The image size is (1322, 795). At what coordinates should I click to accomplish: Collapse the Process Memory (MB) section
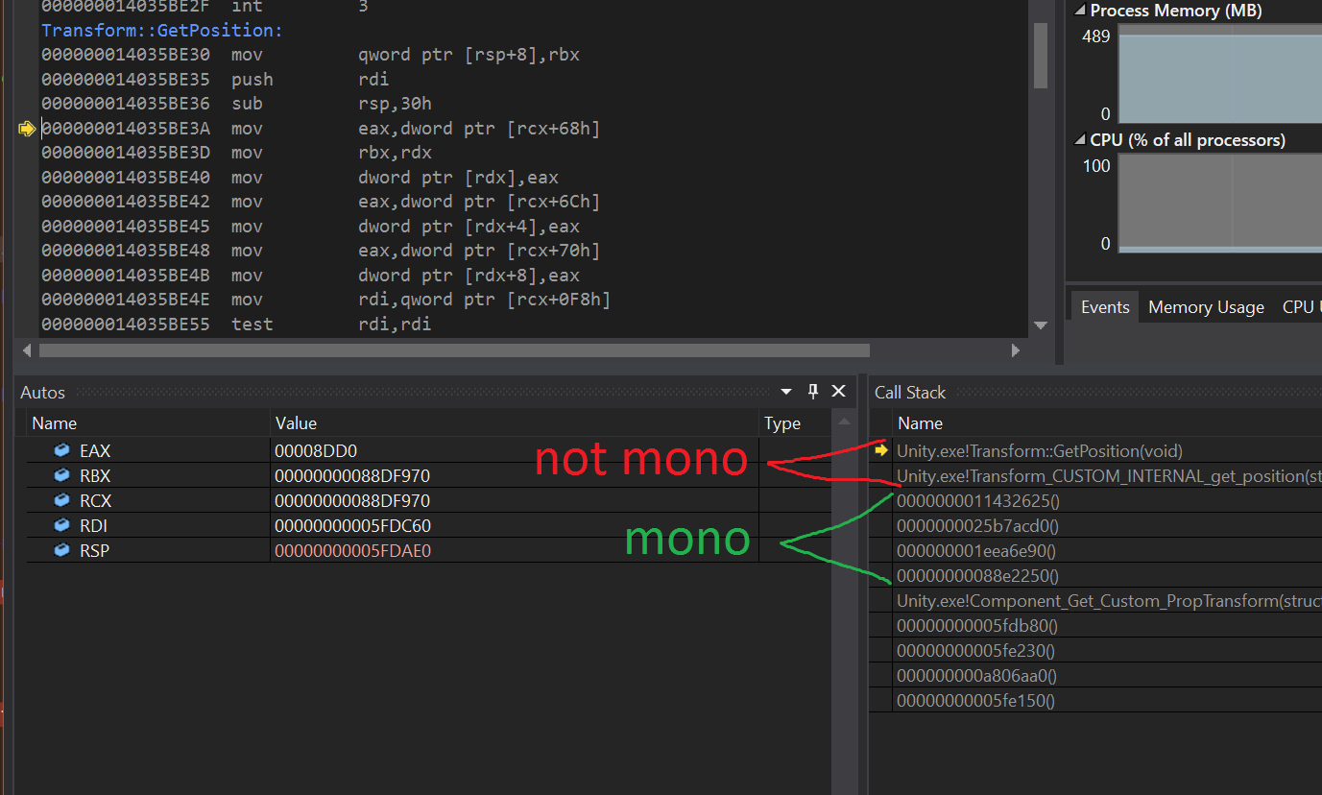[1079, 11]
